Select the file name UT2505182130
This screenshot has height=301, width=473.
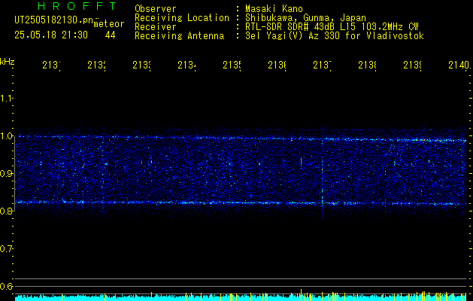click(53, 20)
